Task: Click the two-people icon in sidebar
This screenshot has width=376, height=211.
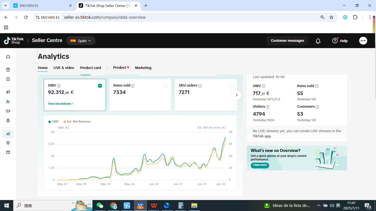Action: (8, 102)
